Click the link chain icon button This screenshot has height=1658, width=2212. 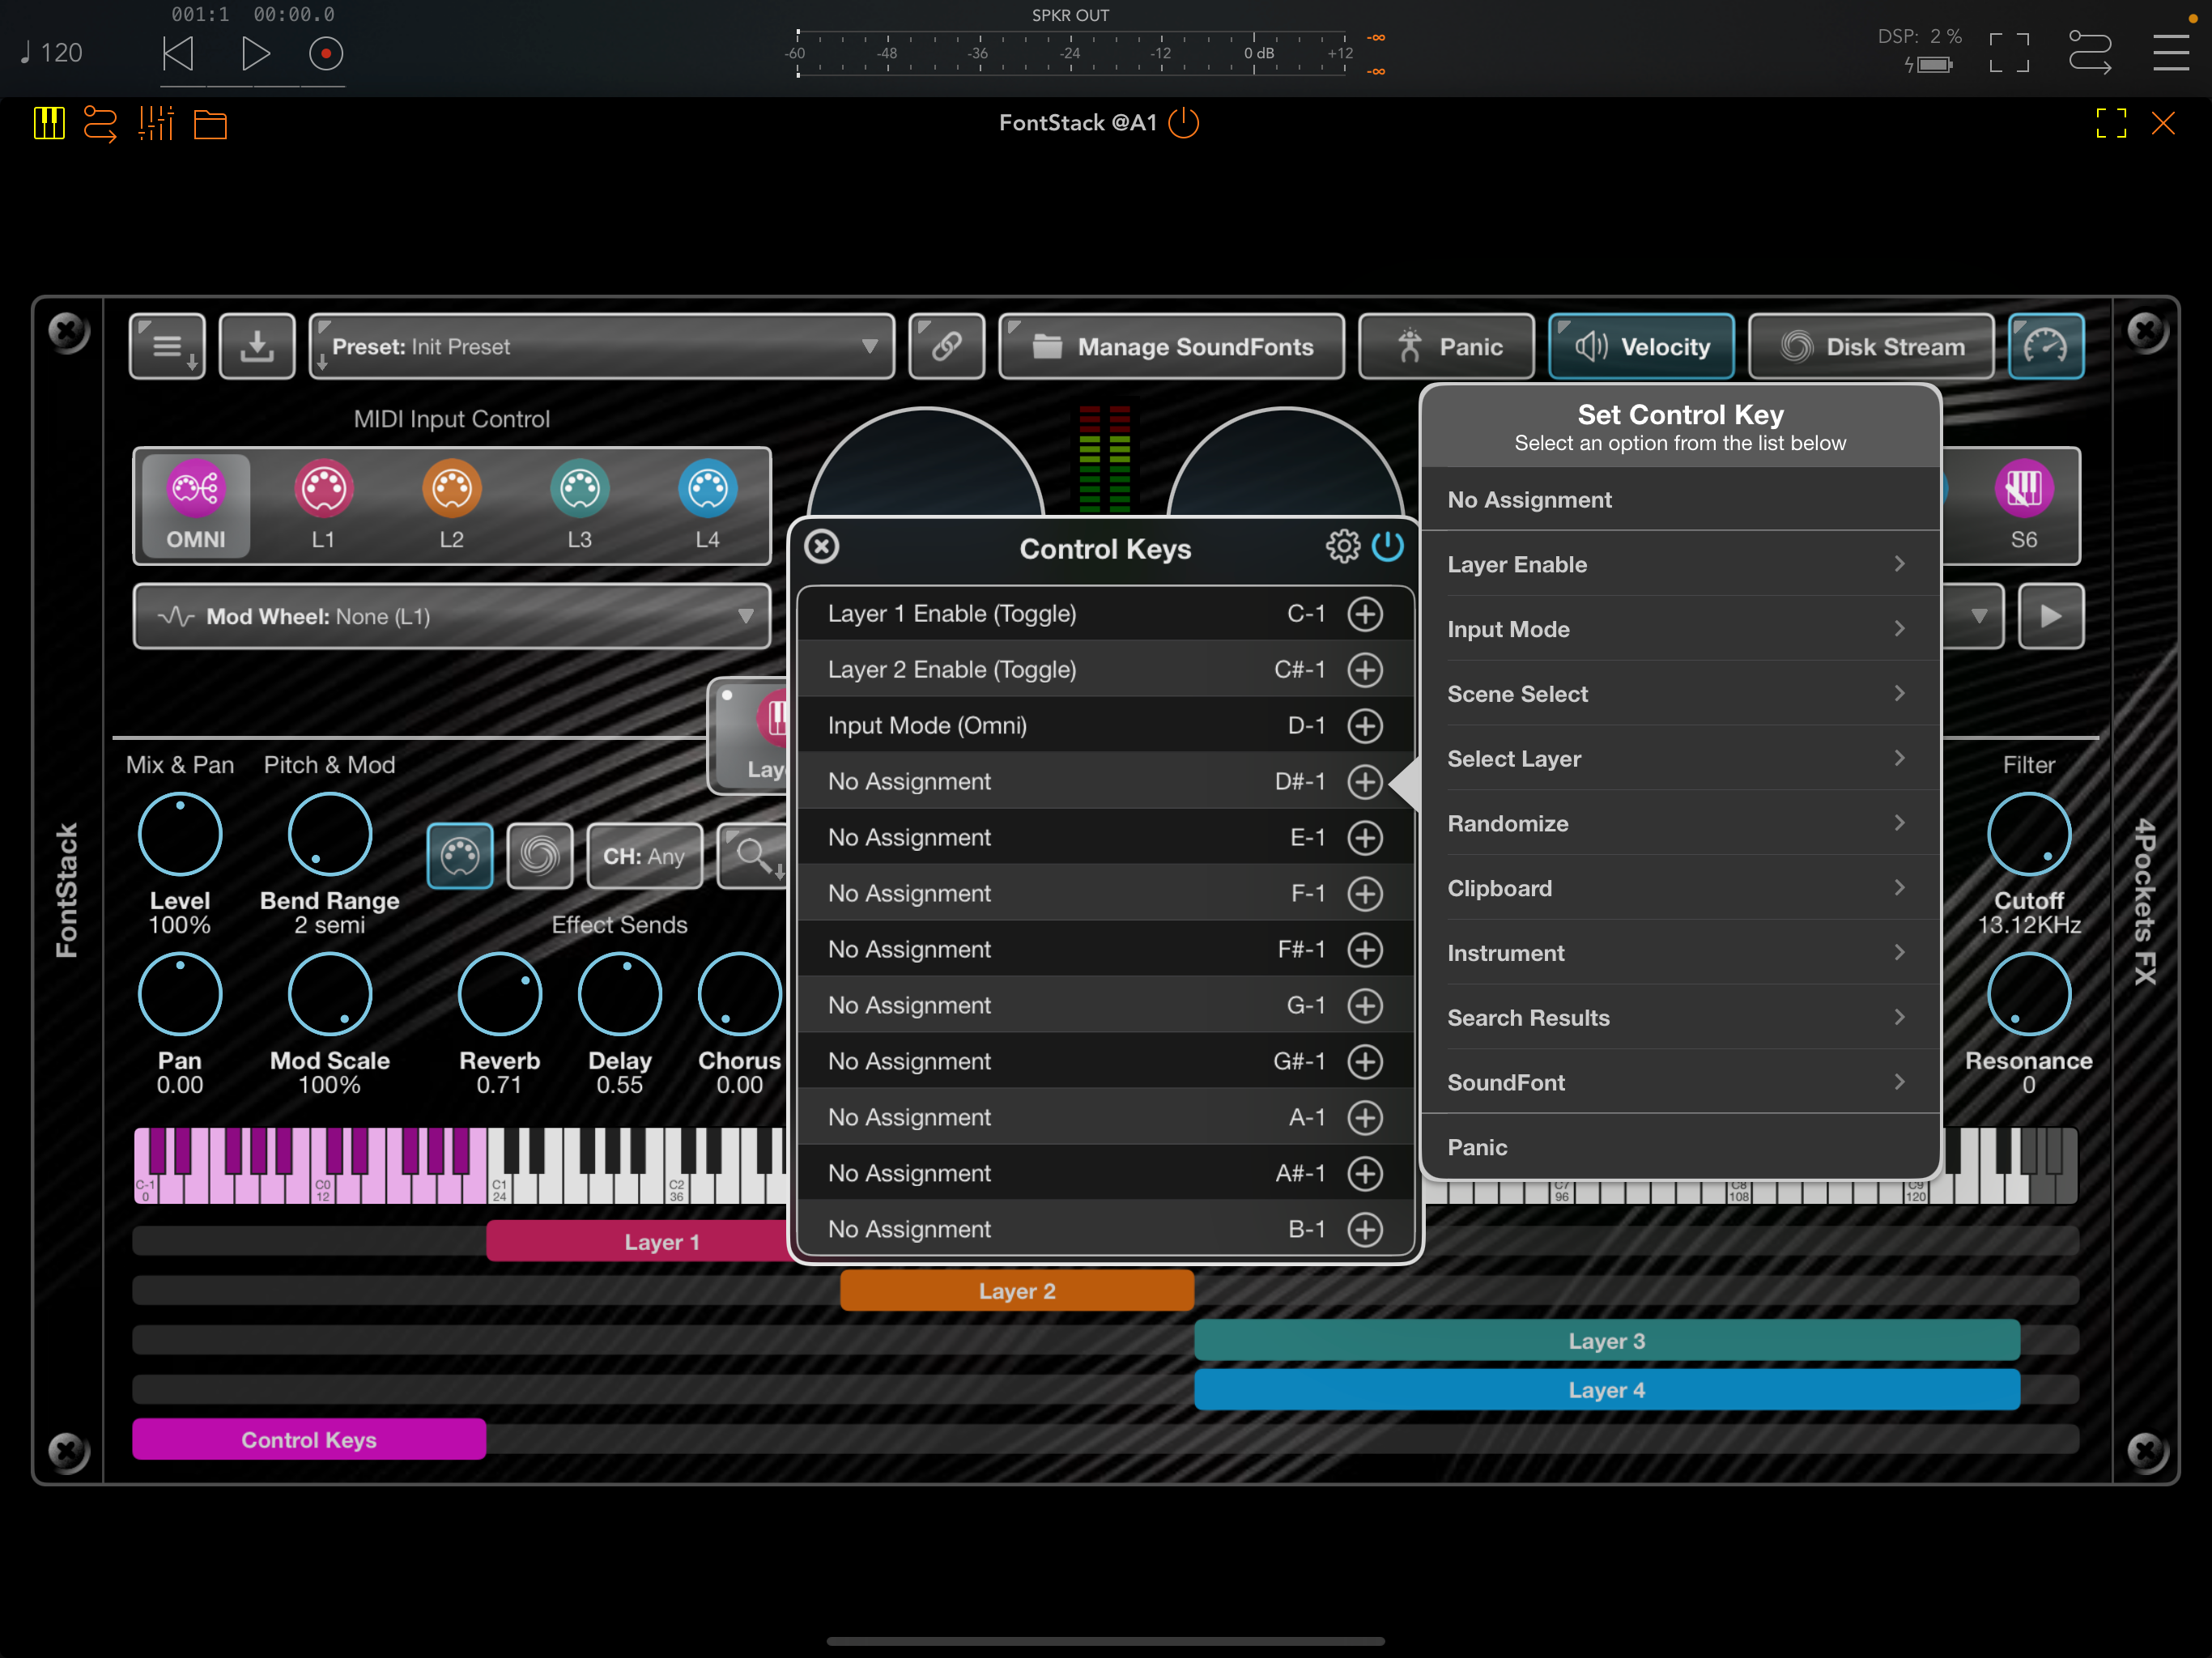[946, 347]
